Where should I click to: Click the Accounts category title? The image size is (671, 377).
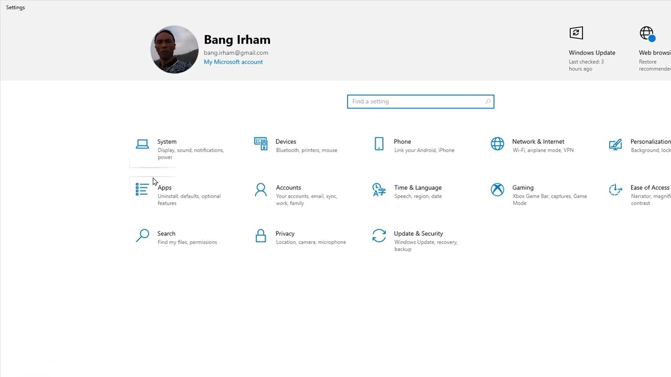coord(288,187)
